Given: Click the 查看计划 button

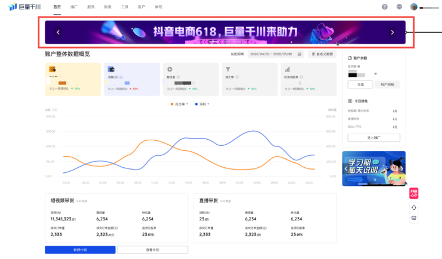Looking at the screenshot, I should (153, 250).
